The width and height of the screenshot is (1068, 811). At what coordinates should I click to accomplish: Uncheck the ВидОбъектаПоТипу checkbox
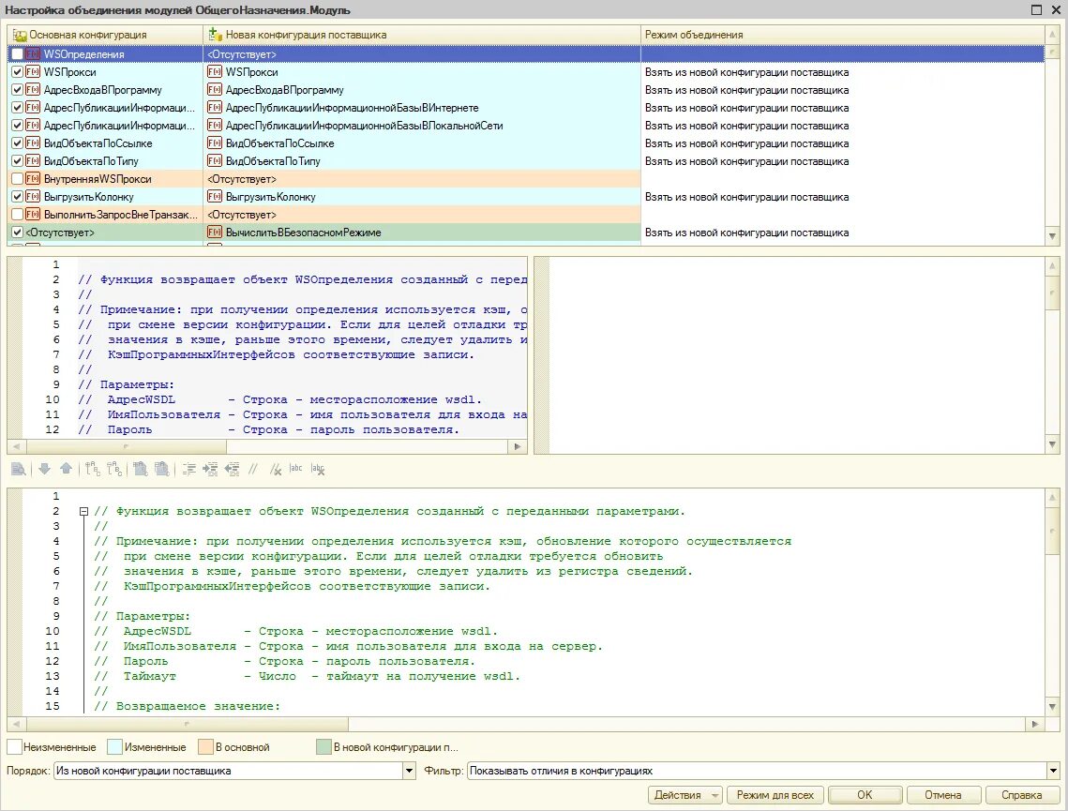coord(17,160)
